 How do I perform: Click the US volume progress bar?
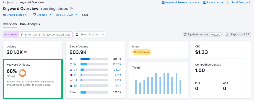pos(94,59)
